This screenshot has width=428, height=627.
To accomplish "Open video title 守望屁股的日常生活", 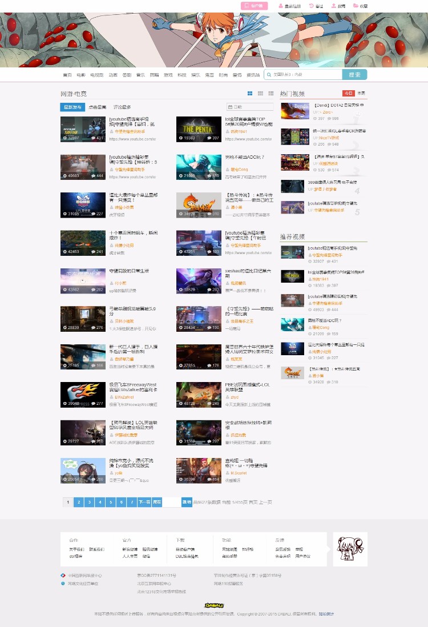I will pos(129,271).
